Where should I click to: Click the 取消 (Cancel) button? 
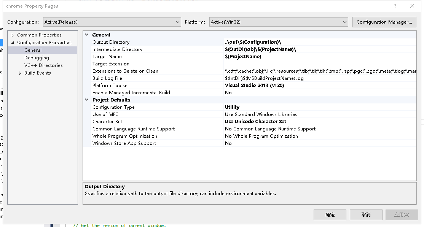[x=366, y=215]
